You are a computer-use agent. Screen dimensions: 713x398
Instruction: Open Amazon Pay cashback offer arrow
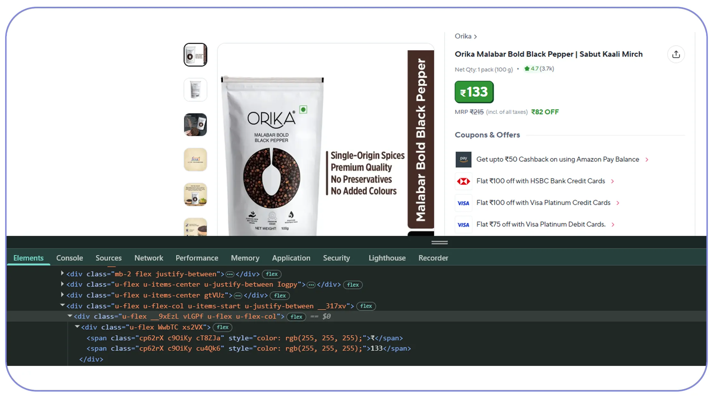coord(647,160)
